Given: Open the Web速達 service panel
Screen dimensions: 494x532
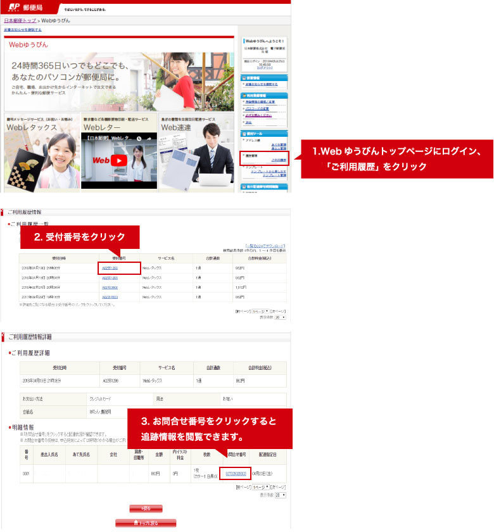Looking at the screenshot, I should coord(196,153).
